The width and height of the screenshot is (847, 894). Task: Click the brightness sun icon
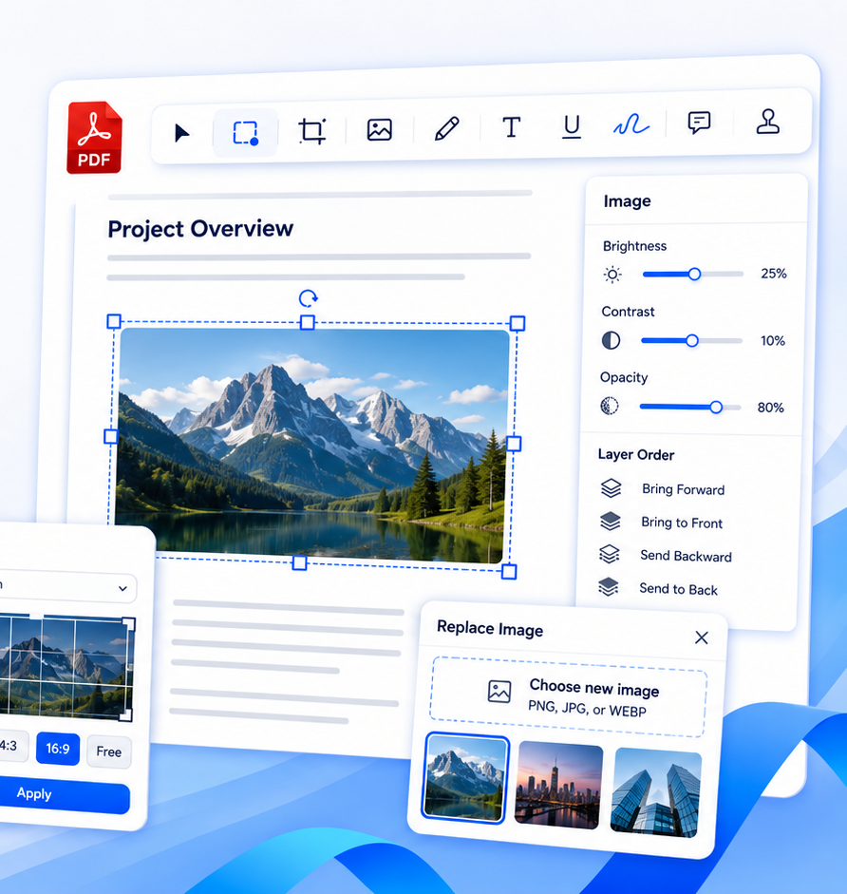point(612,275)
